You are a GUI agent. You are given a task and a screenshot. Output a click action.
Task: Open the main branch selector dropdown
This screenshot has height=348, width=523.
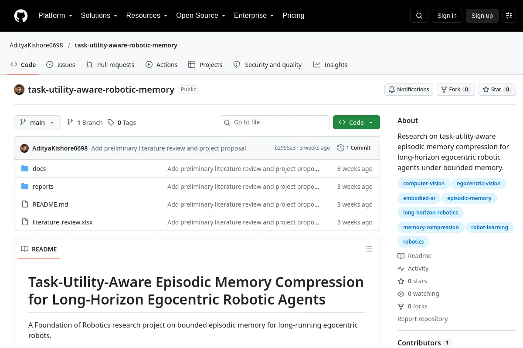37,123
